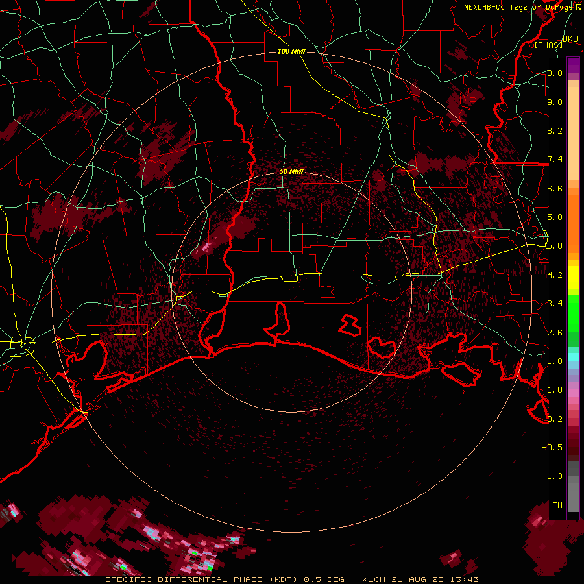Click the 0.2 scale label
The image size is (584, 584).
555,419
